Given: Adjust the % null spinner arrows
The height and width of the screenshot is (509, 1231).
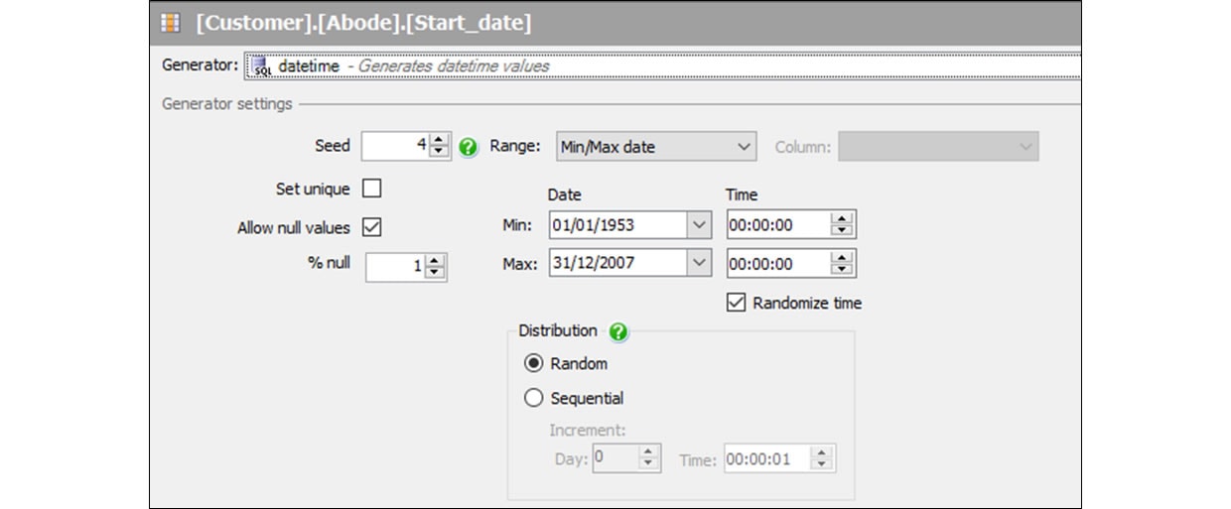Looking at the screenshot, I should pyautogui.click(x=436, y=266).
